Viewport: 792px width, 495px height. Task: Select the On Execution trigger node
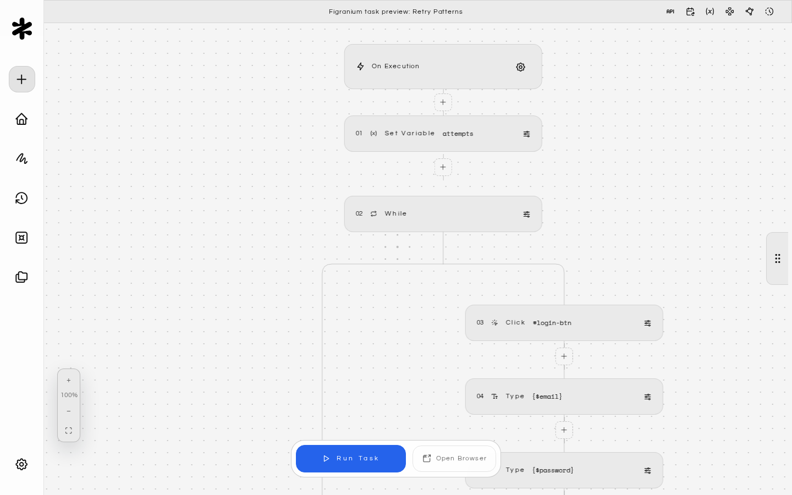click(x=443, y=67)
